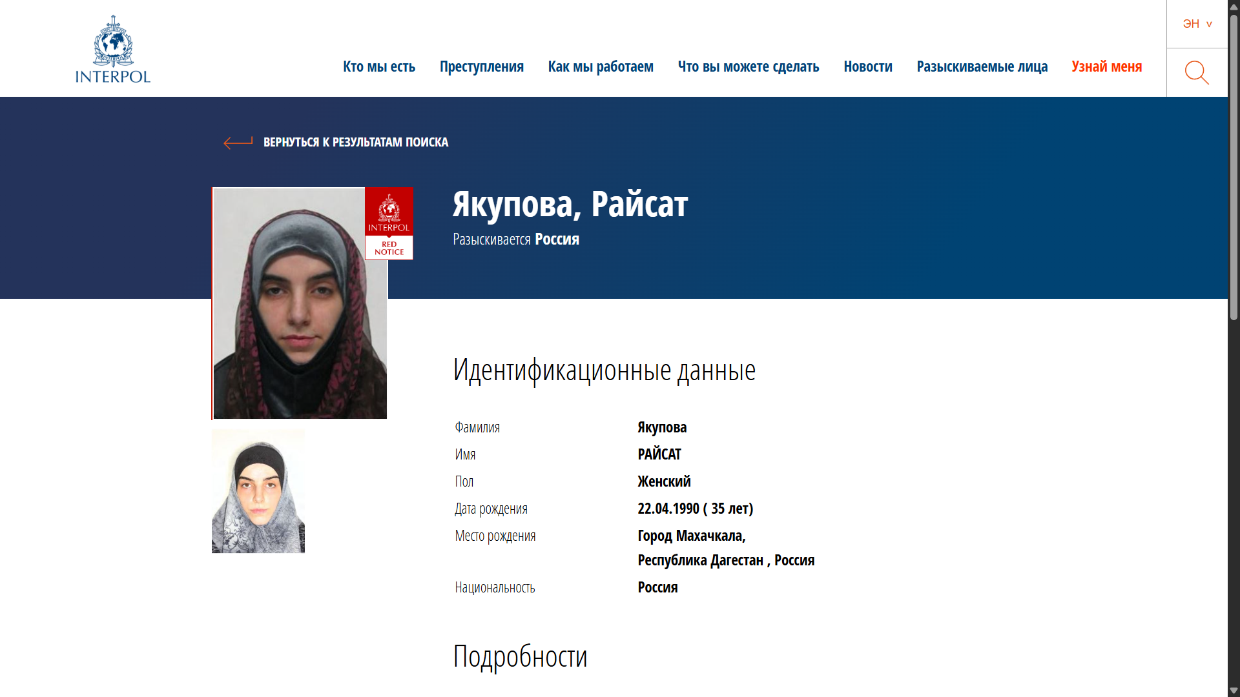
Task: Go to the Новости section
Action: coord(867,66)
